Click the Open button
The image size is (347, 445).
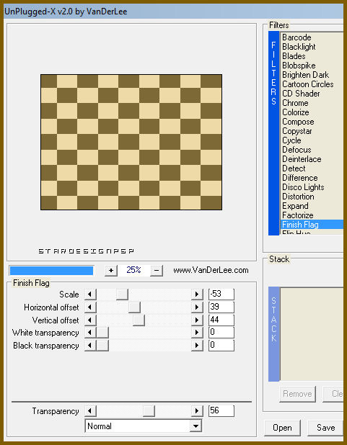(x=282, y=428)
